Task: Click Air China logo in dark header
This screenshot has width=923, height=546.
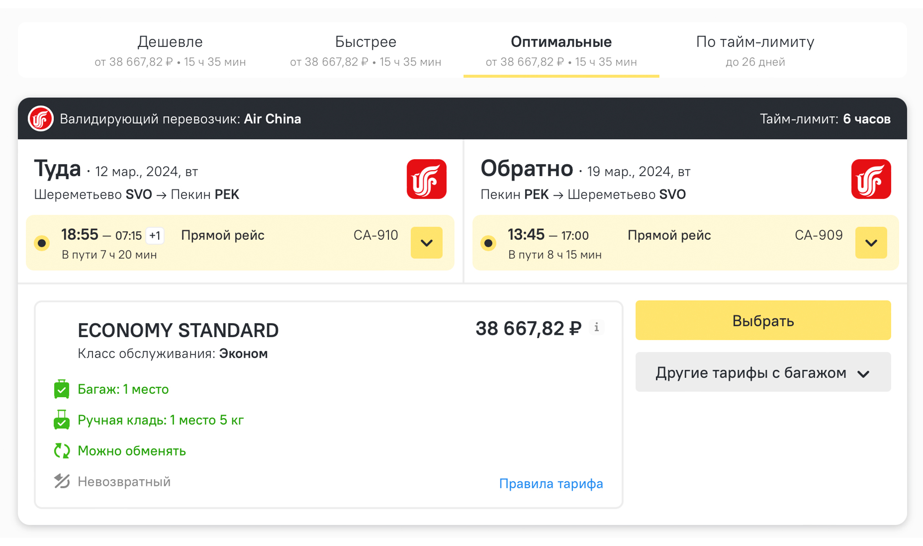Action: [x=41, y=119]
